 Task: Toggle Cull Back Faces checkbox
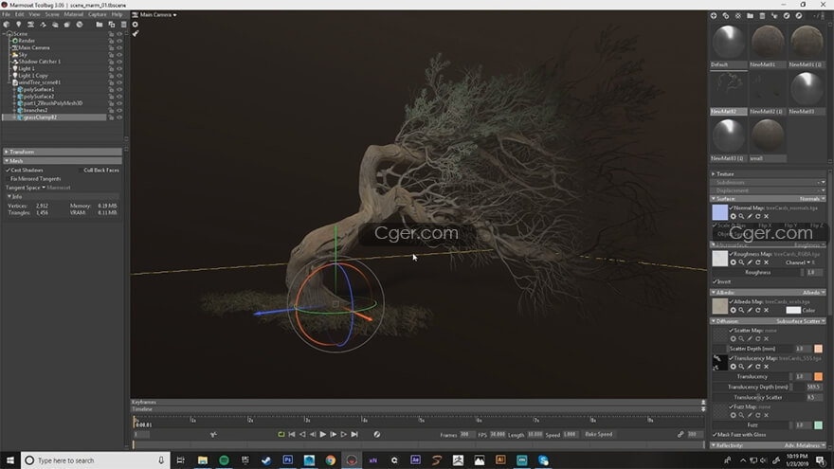click(81, 171)
